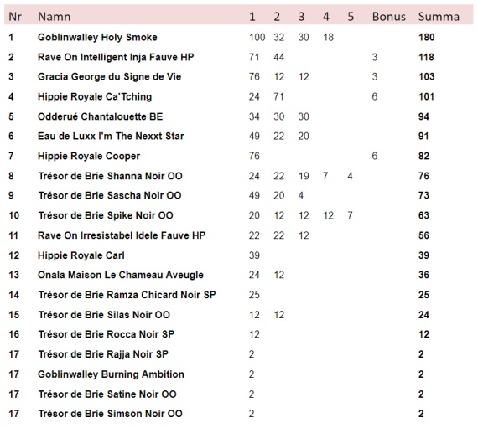
Task: Open Hippie Royale Ca'Tching entry
Action: pyautogui.click(x=95, y=96)
